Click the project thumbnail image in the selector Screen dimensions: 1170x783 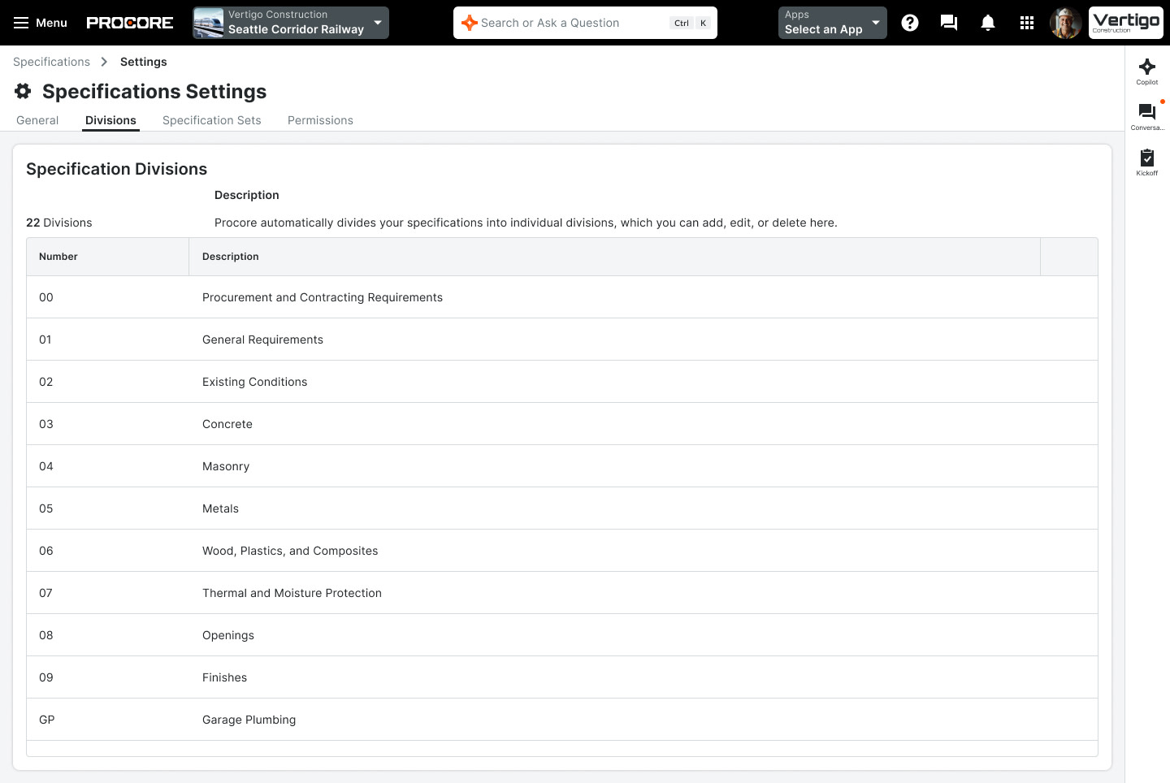[x=209, y=23]
